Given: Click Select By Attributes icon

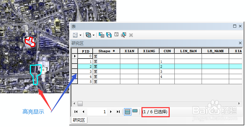Looking at the screenshot, I should [101, 35].
